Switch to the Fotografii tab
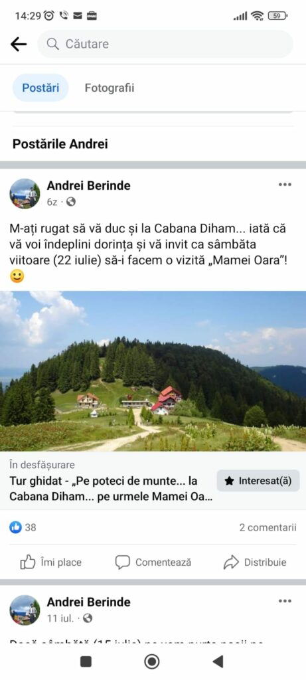The width and height of the screenshot is (306, 680). (x=110, y=88)
